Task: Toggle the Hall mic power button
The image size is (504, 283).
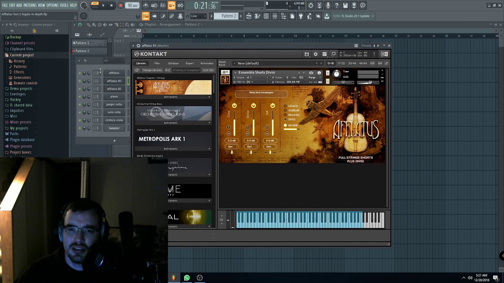Action: click(x=272, y=106)
